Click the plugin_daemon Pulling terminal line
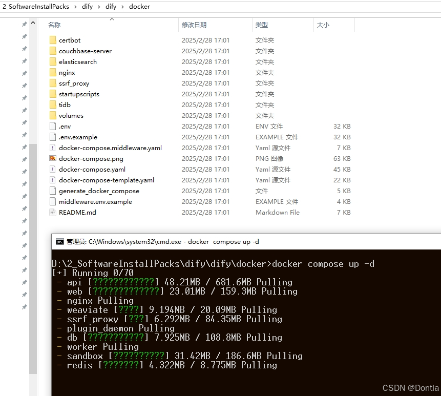Image resolution: width=441 pixels, height=396 pixels. click(116, 328)
